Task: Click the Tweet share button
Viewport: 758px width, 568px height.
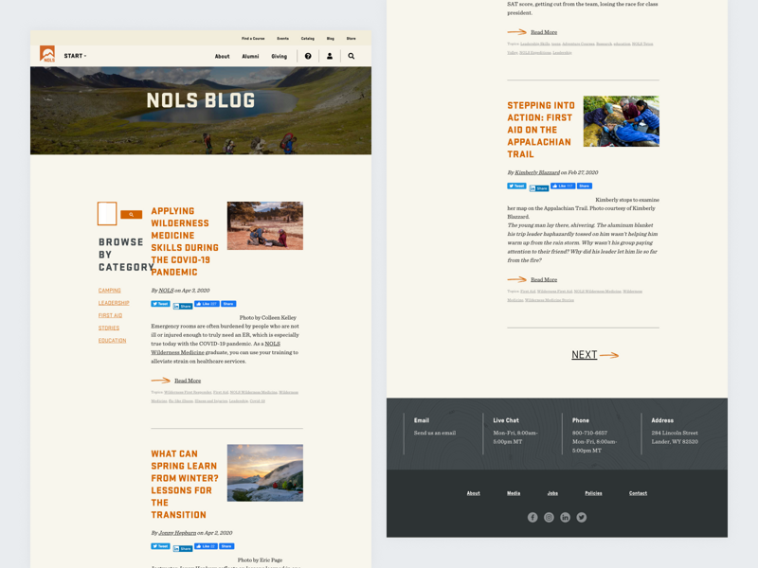Action: click(159, 304)
